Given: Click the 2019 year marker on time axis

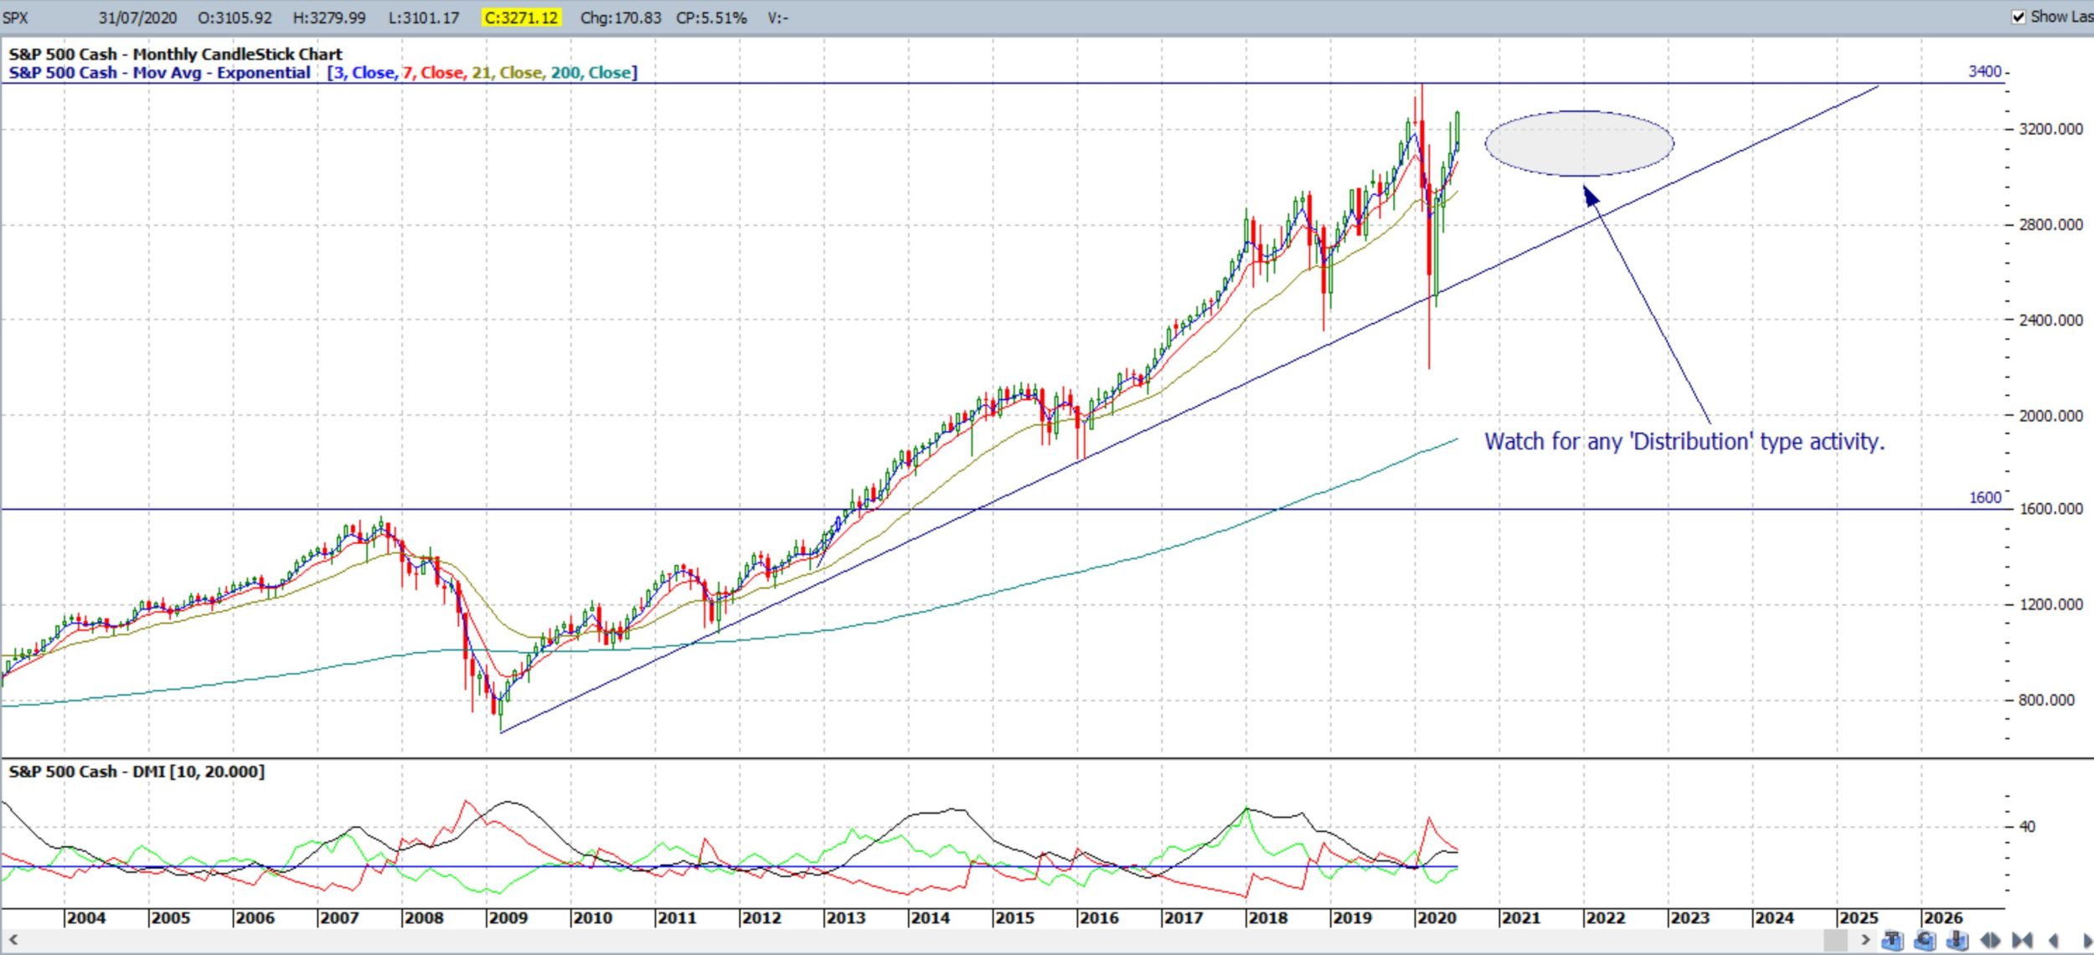Looking at the screenshot, I should click(1353, 918).
